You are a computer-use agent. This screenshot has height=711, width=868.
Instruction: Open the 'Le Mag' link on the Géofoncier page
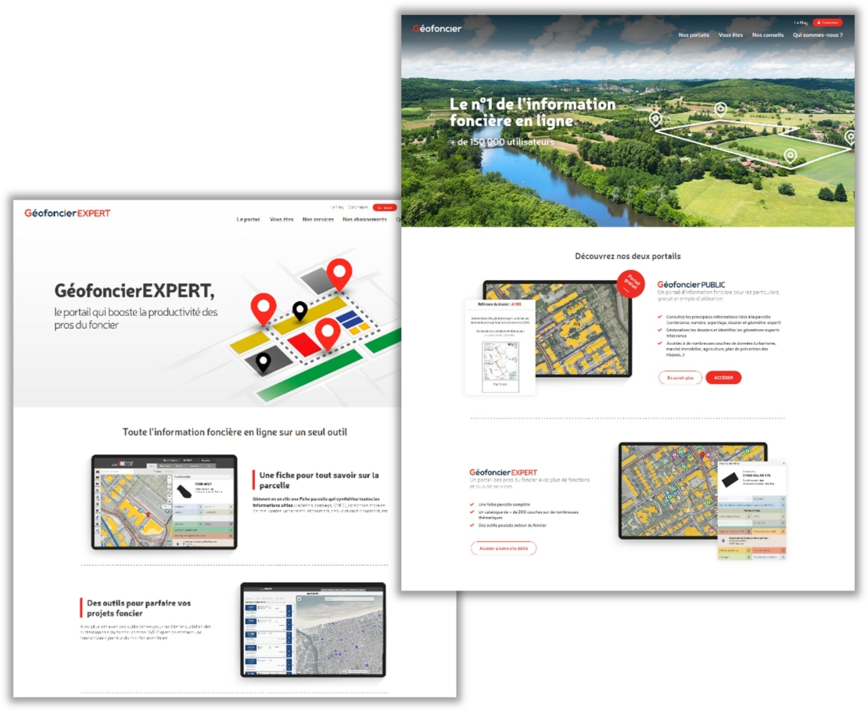tap(801, 23)
